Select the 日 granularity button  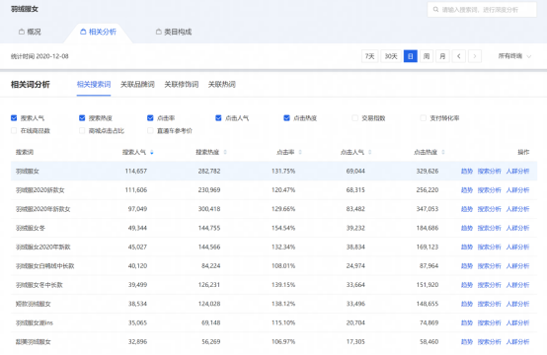[411, 56]
